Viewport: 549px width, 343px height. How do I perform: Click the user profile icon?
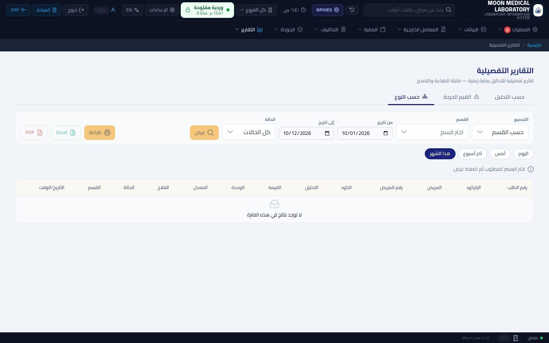[113, 10]
